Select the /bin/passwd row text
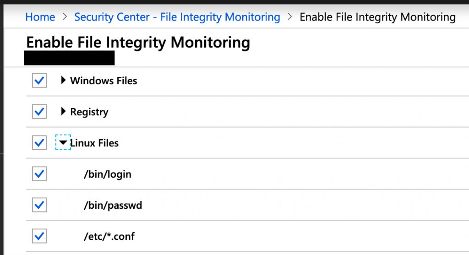This screenshot has width=469, height=255. (113, 205)
